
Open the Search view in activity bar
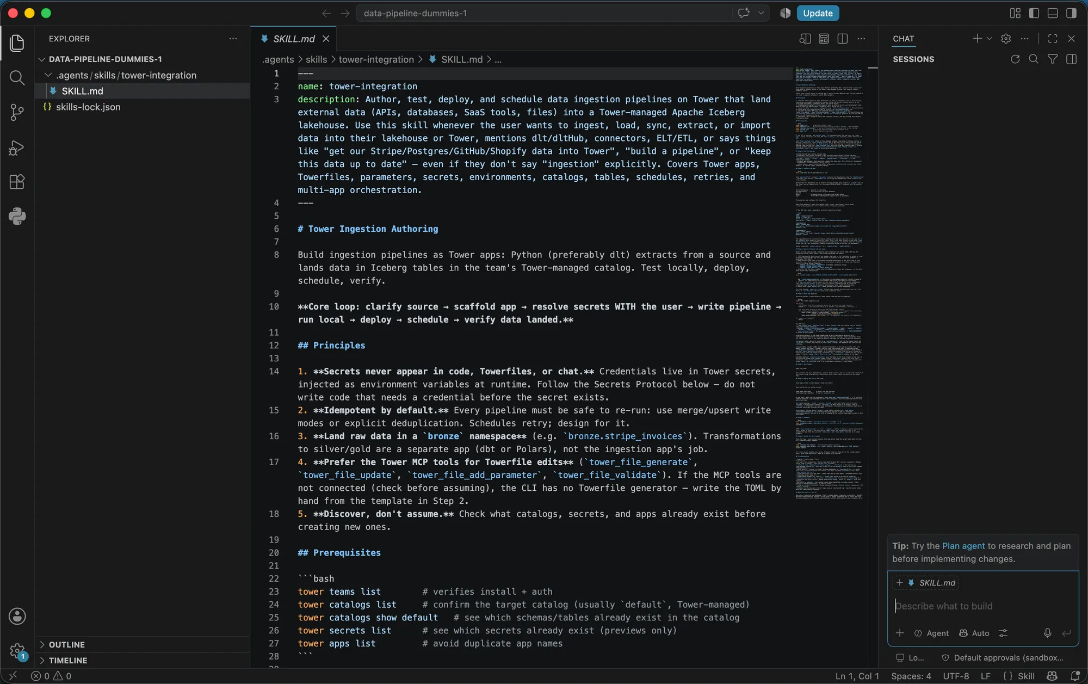pos(17,78)
